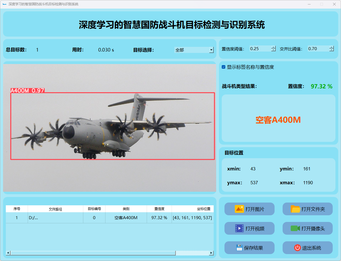This screenshot has height=261, width=341.
Task: Minimize the window from title bar
Action: (x=309, y=4)
